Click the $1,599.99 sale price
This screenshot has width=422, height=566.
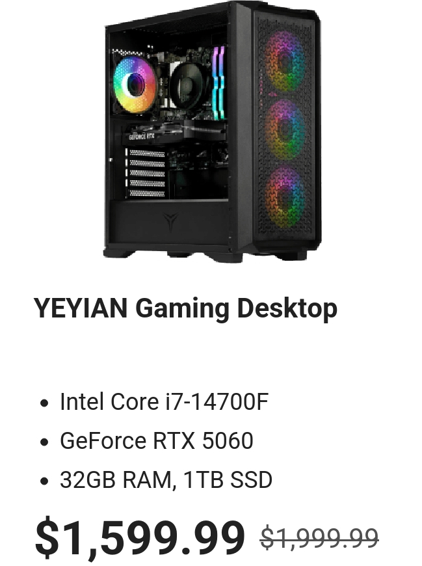[140, 538]
